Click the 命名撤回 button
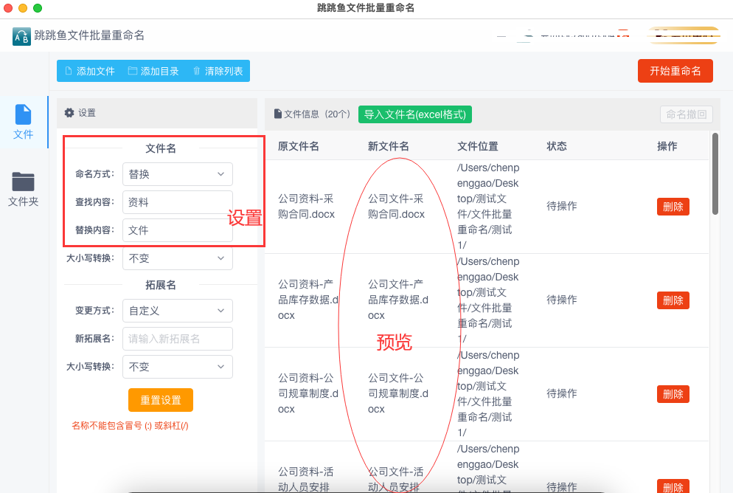This screenshot has height=493, width=733. (687, 114)
